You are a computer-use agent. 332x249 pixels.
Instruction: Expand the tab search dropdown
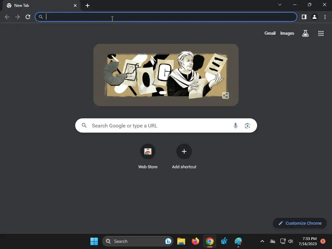(280, 5)
